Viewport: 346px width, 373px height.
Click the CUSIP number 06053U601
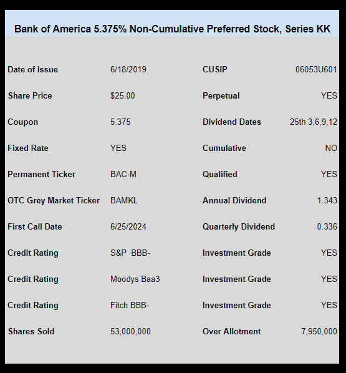coord(316,69)
